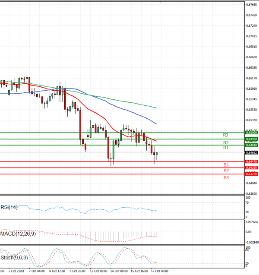Click the 9 Oct 20:00 time axis label

pyautogui.click(x=78, y=271)
